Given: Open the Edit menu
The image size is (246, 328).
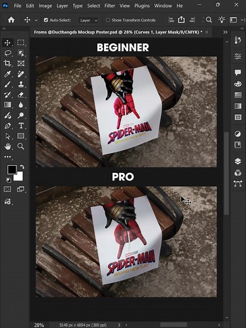Looking at the screenshot, I should coord(30,6).
